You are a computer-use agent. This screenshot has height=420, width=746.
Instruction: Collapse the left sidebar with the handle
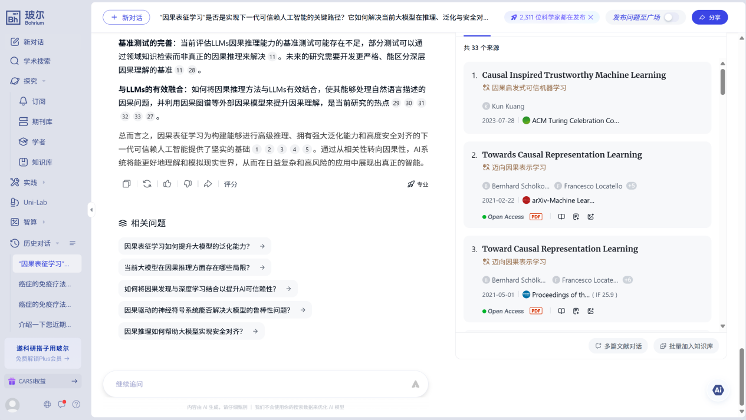pyautogui.click(x=91, y=209)
